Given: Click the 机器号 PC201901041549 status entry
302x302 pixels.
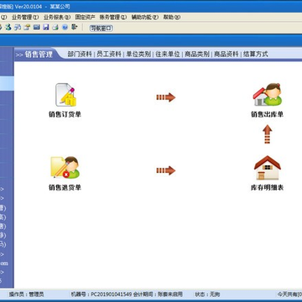Looking at the screenshot, I should point(102,294).
